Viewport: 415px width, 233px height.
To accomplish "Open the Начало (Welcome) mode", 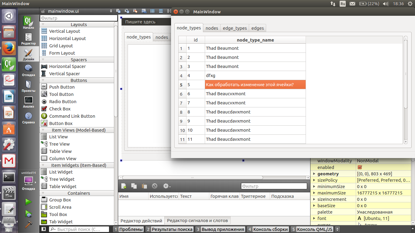I will pos(28,23).
